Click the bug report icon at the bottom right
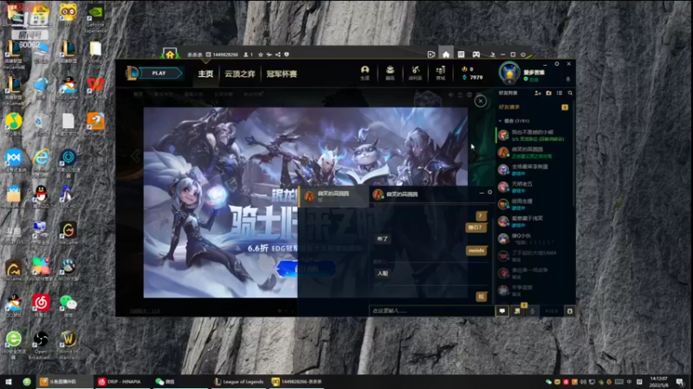693x389 pixels. [x=570, y=311]
